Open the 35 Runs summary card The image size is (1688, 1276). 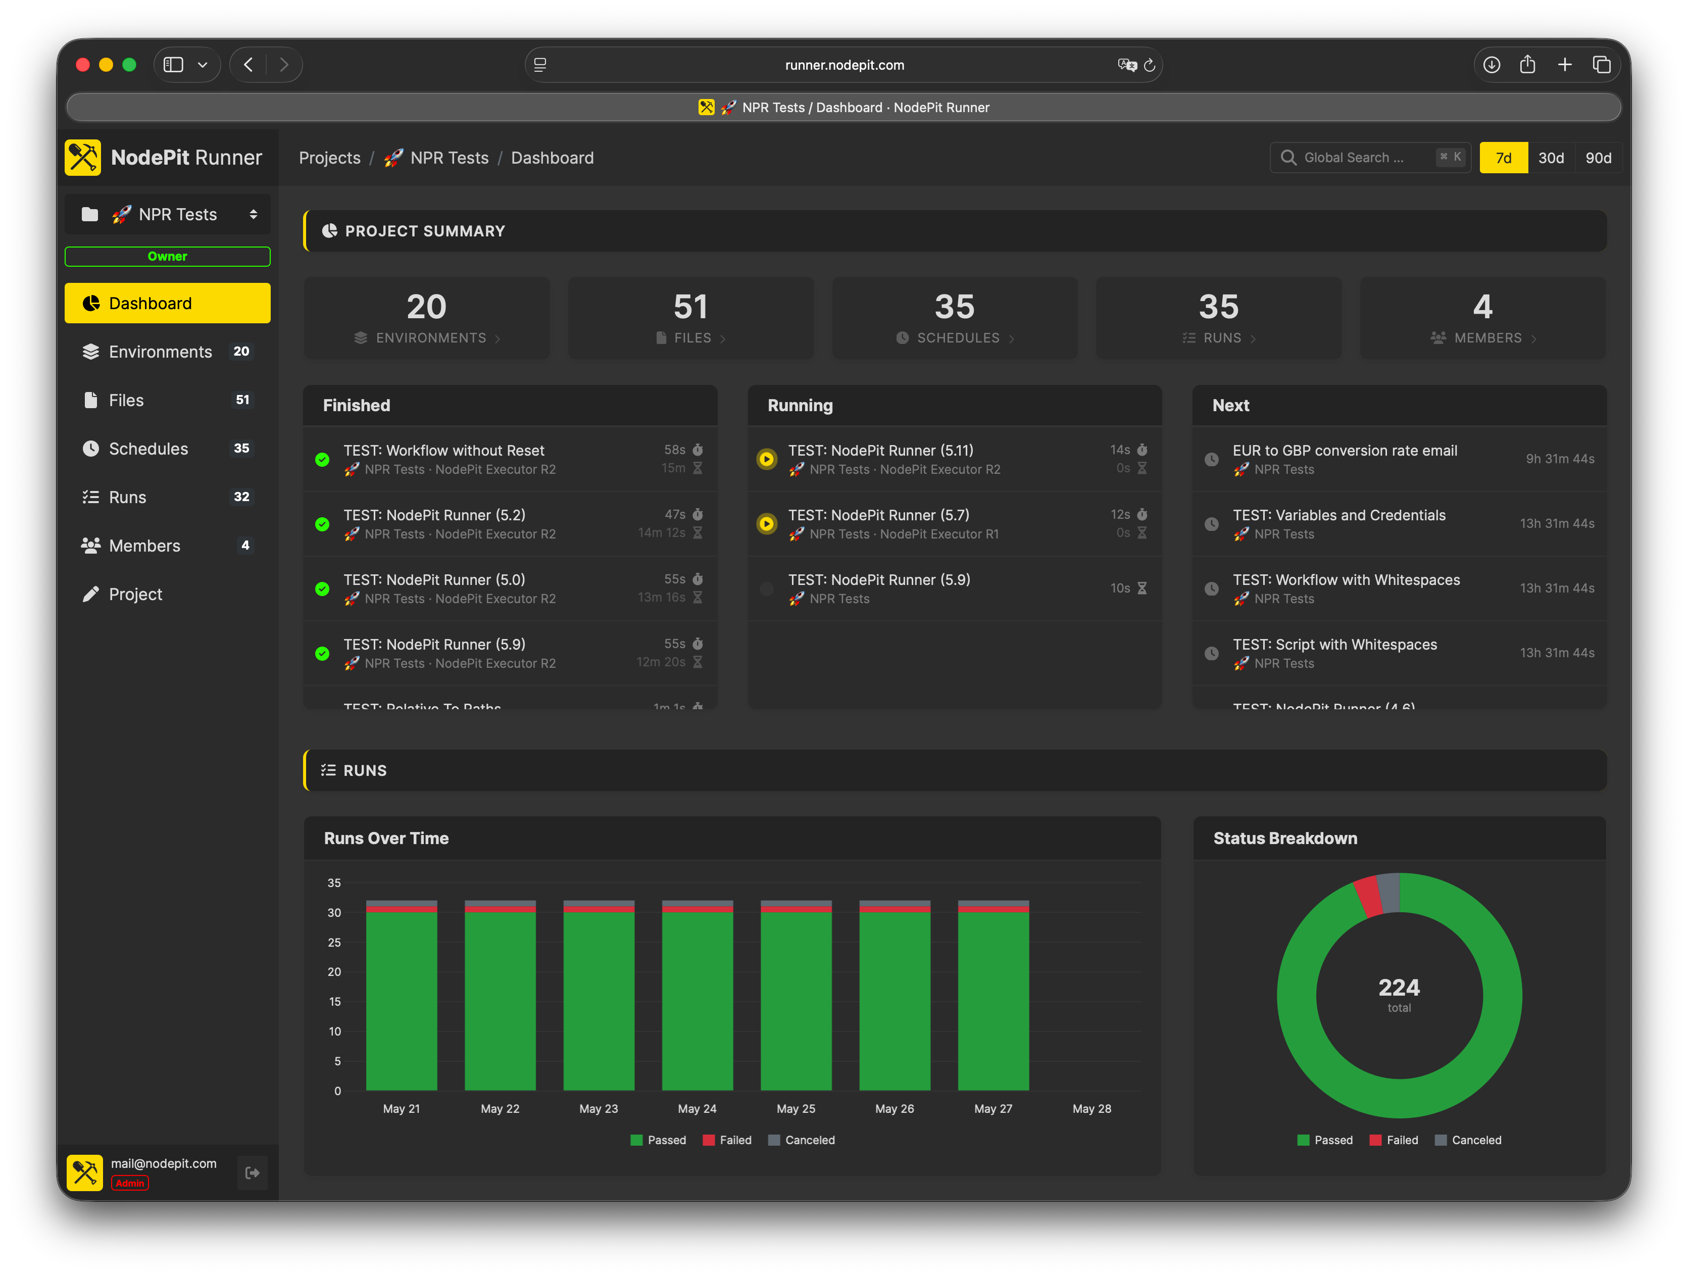click(x=1219, y=317)
